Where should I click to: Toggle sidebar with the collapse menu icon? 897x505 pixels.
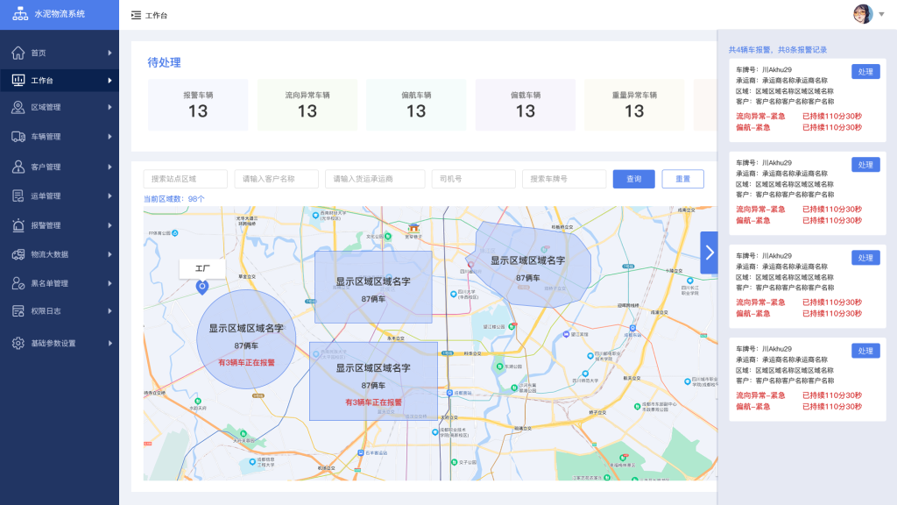click(x=136, y=16)
